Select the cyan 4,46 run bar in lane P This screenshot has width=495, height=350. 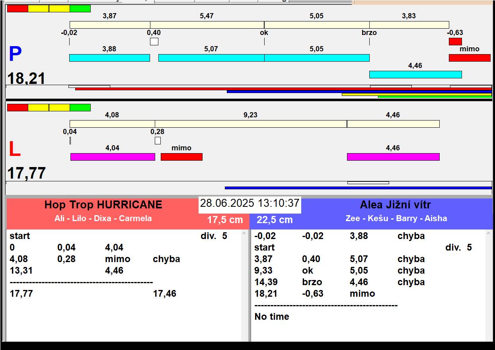[x=415, y=74]
